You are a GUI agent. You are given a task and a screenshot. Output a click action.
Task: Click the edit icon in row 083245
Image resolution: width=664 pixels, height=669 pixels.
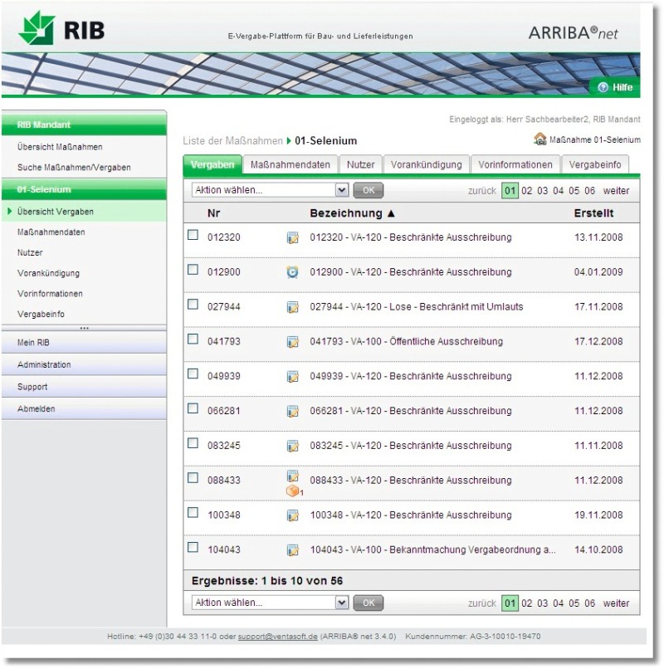tap(293, 447)
